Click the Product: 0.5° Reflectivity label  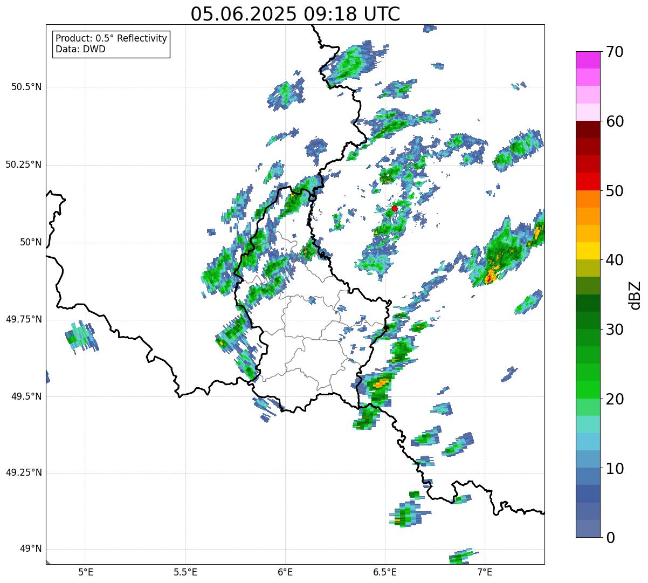coord(112,38)
